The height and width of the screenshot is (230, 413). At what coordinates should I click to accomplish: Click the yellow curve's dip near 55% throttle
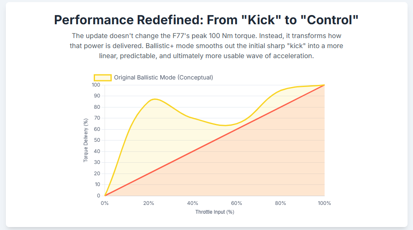tap(225, 125)
